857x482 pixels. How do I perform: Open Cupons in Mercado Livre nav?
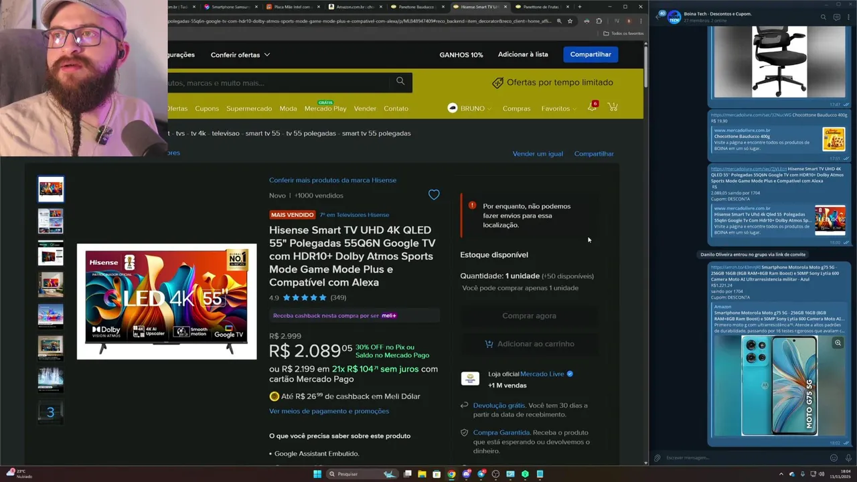[x=207, y=108]
